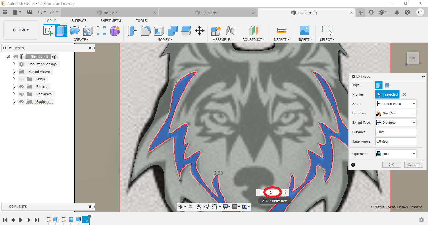Expand the Bodies tree node
The width and height of the screenshot is (428, 225).
coord(14,87)
